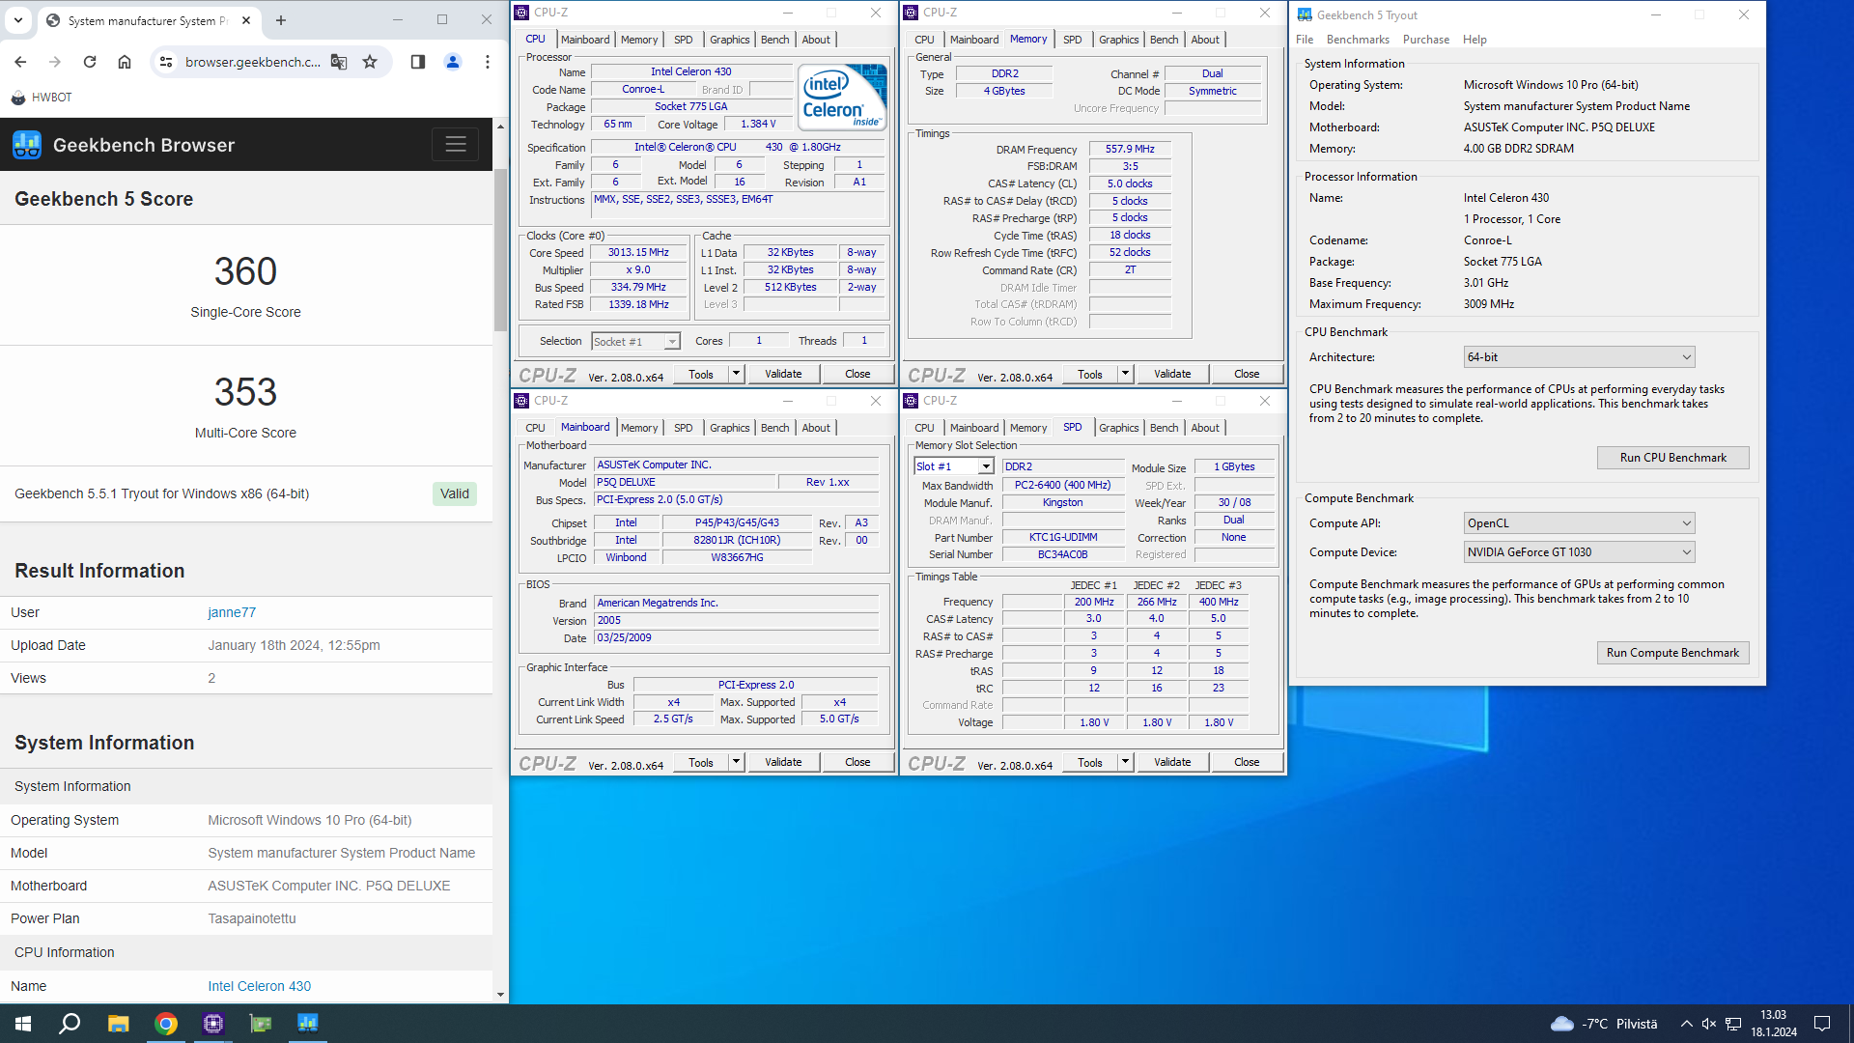Click the Valid badge on the result
Viewport: 1854px width, 1043px height.
455,493
